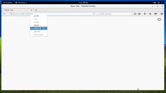Go to Home page icon
The image size is (166, 93).
pos(150,14)
